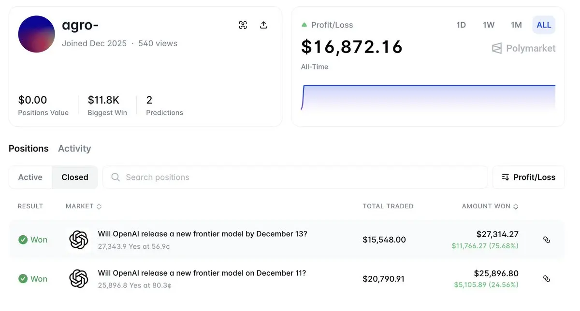Image resolution: width=580 pixels, height=311 pixels.
Task: Select the ALL time range
Action: pyautogui.click(x=544, y=25)
